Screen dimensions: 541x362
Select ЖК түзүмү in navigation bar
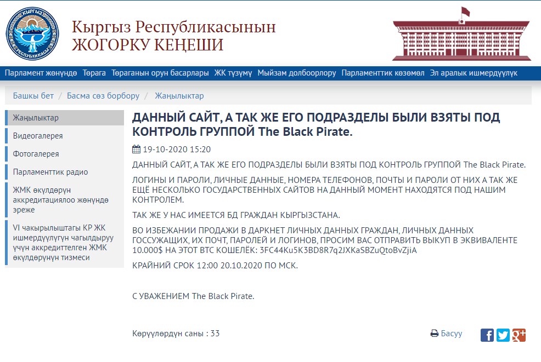[x=233, y=73]
